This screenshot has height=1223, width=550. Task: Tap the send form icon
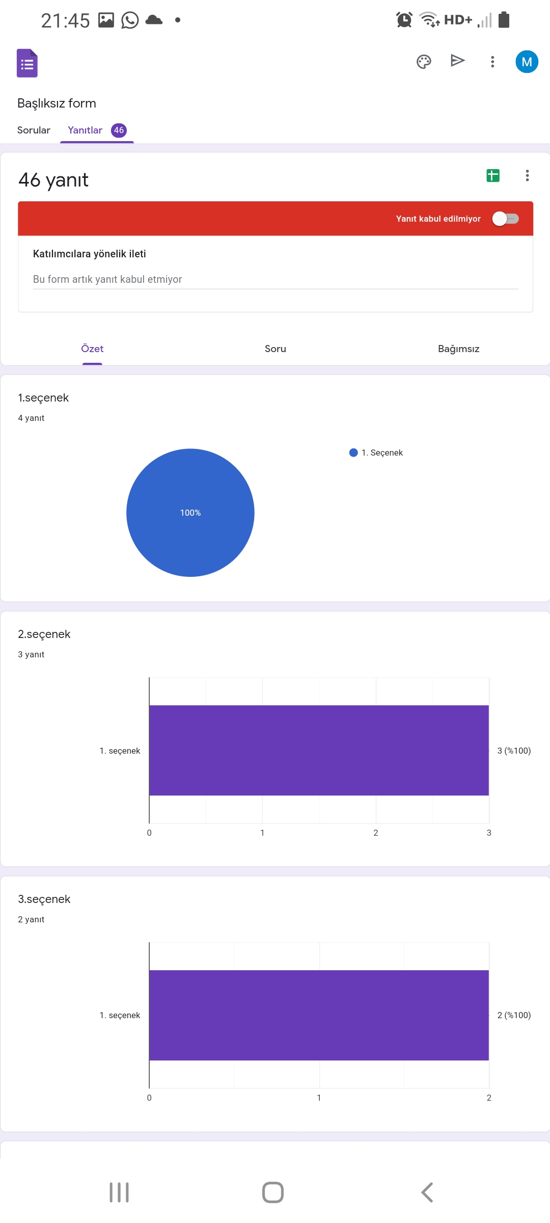coord(458,61)
